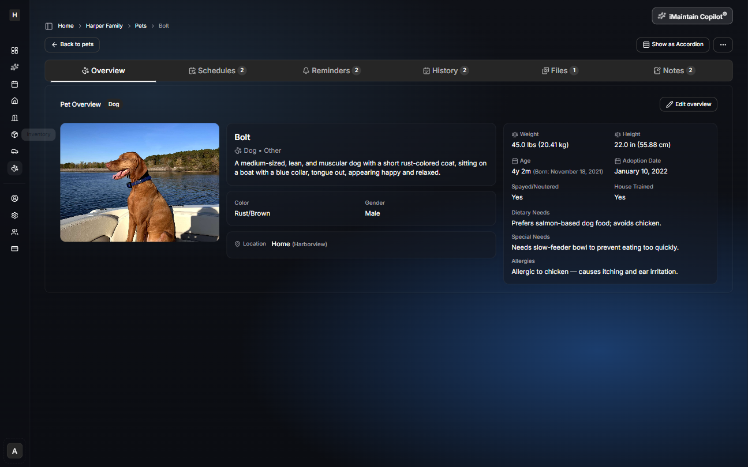Open the dashboard grid icon in sidebar

[x=15, y=50]
